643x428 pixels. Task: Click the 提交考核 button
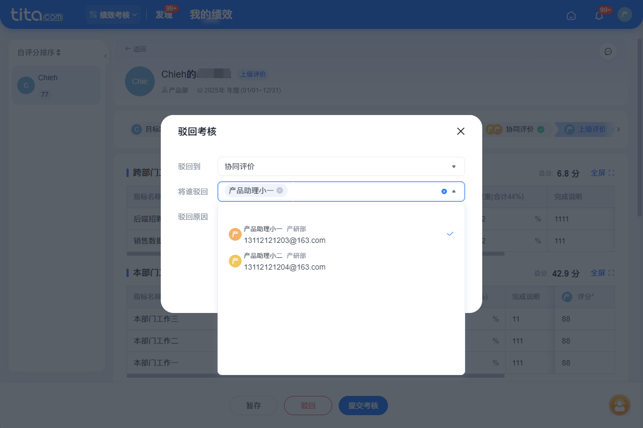[363, 406]
